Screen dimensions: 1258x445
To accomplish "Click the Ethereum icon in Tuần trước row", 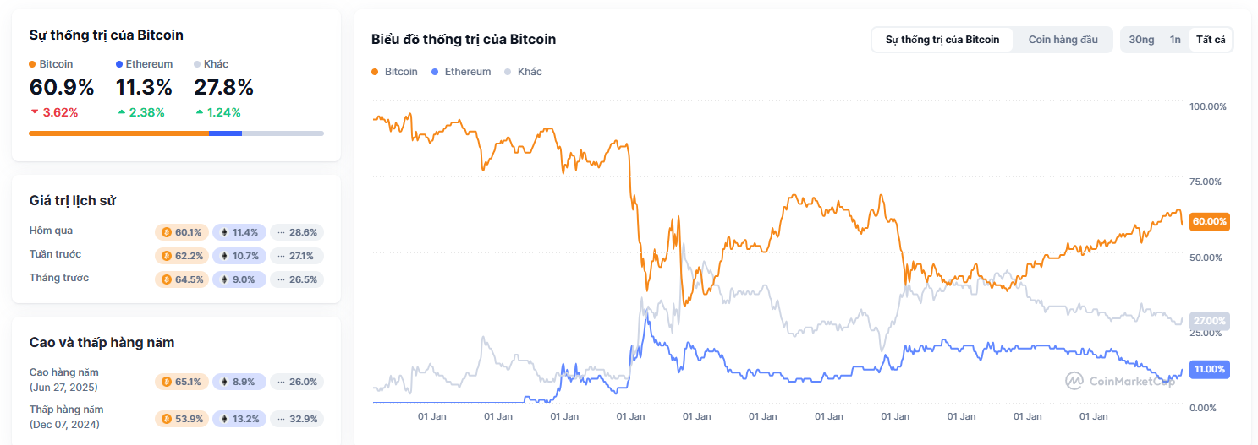I will 224,256.
